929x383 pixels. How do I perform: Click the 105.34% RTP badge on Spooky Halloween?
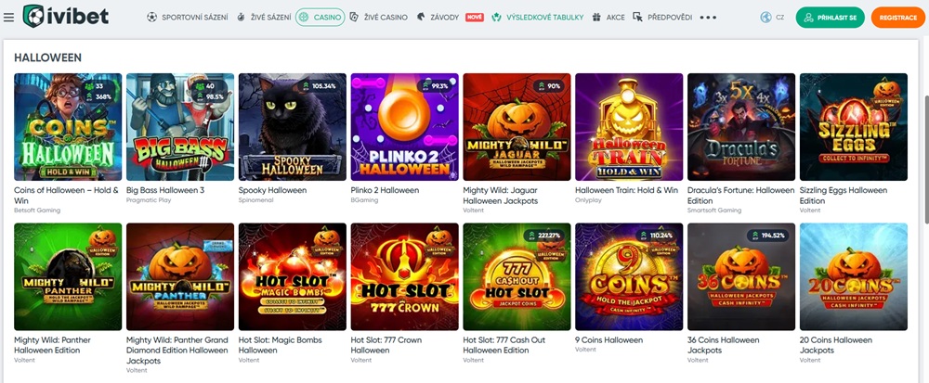tap(321, 85)
